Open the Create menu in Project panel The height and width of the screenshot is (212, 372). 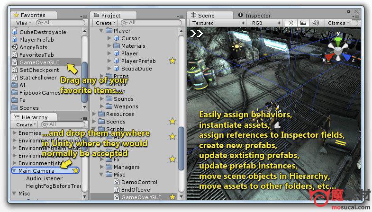coord(106,23)
